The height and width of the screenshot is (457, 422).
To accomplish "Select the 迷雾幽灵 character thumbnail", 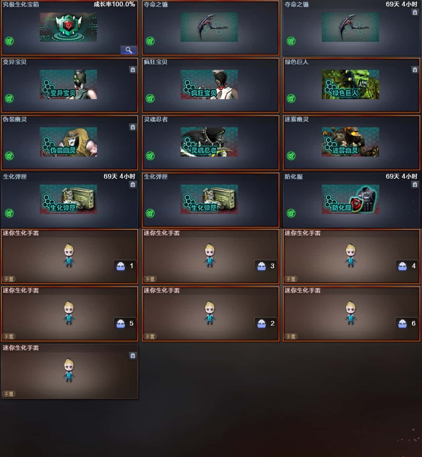I will (350, 142).
